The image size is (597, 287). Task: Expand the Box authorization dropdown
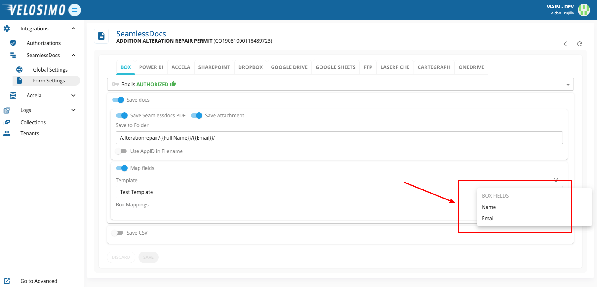pyautogui.click(x=568, y=85)
